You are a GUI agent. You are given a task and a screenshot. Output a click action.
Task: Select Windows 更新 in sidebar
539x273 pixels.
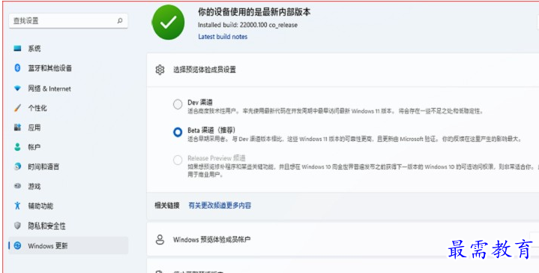pos(68,245)
